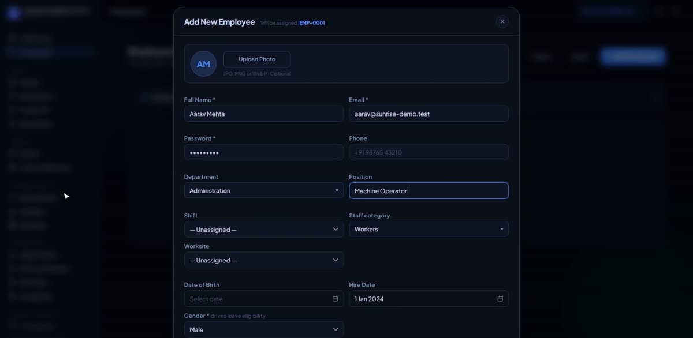Screen dimensions: 693x338
Task: Open the Staff category dropdown
Action: coord(429,229)
